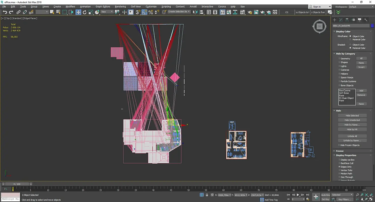The height and width of the screenshot is (202, 375).
Task: Click the Hide Unselected button
Action: 352,120
